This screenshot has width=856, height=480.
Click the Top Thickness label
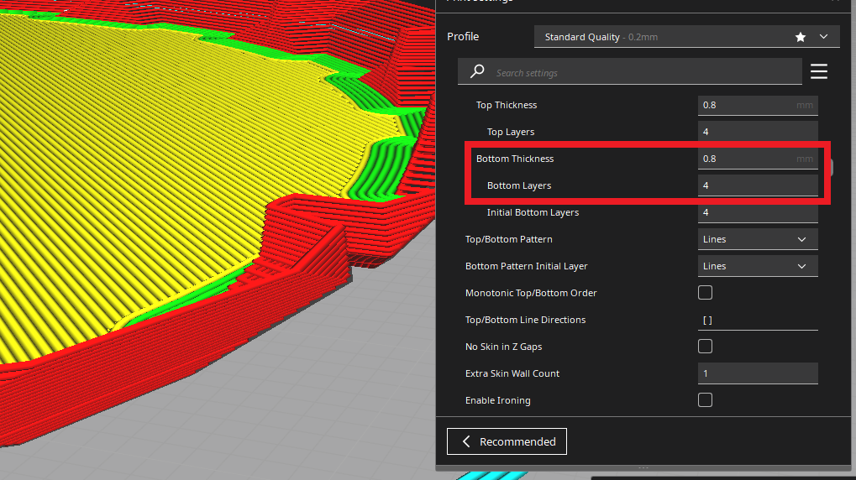(x=506, y=105)
